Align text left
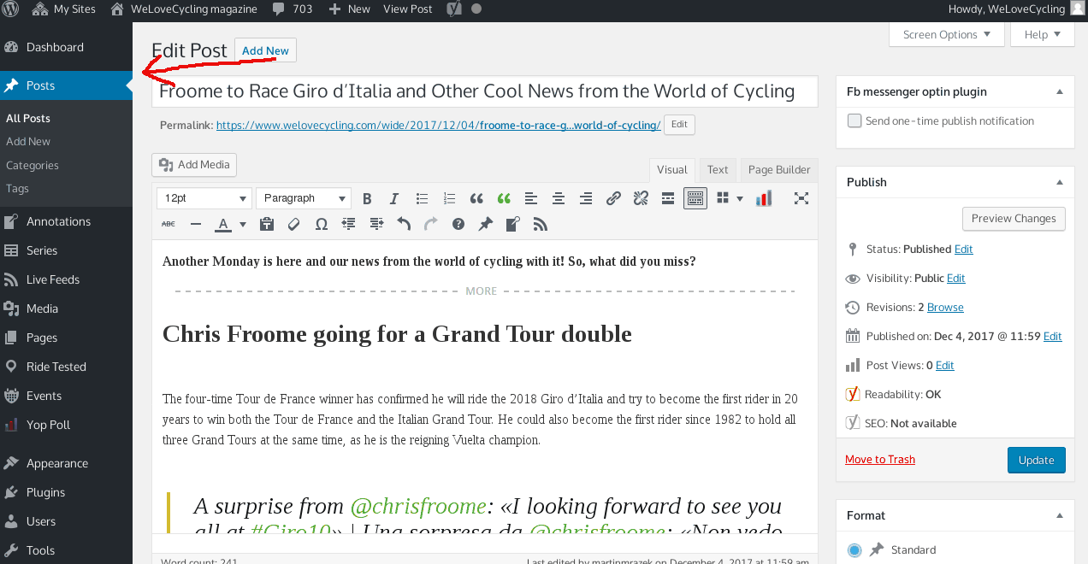The image size is (1088, 564). coord(531,198)
